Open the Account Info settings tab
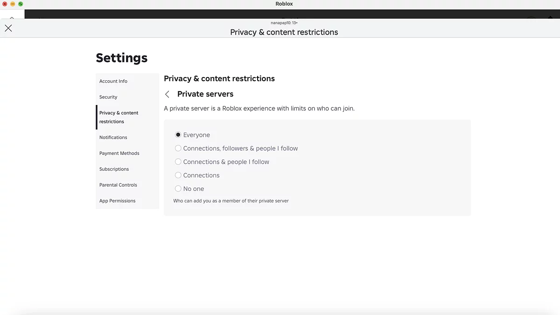This screenshot has height=315, width=560. click(113, 81)
